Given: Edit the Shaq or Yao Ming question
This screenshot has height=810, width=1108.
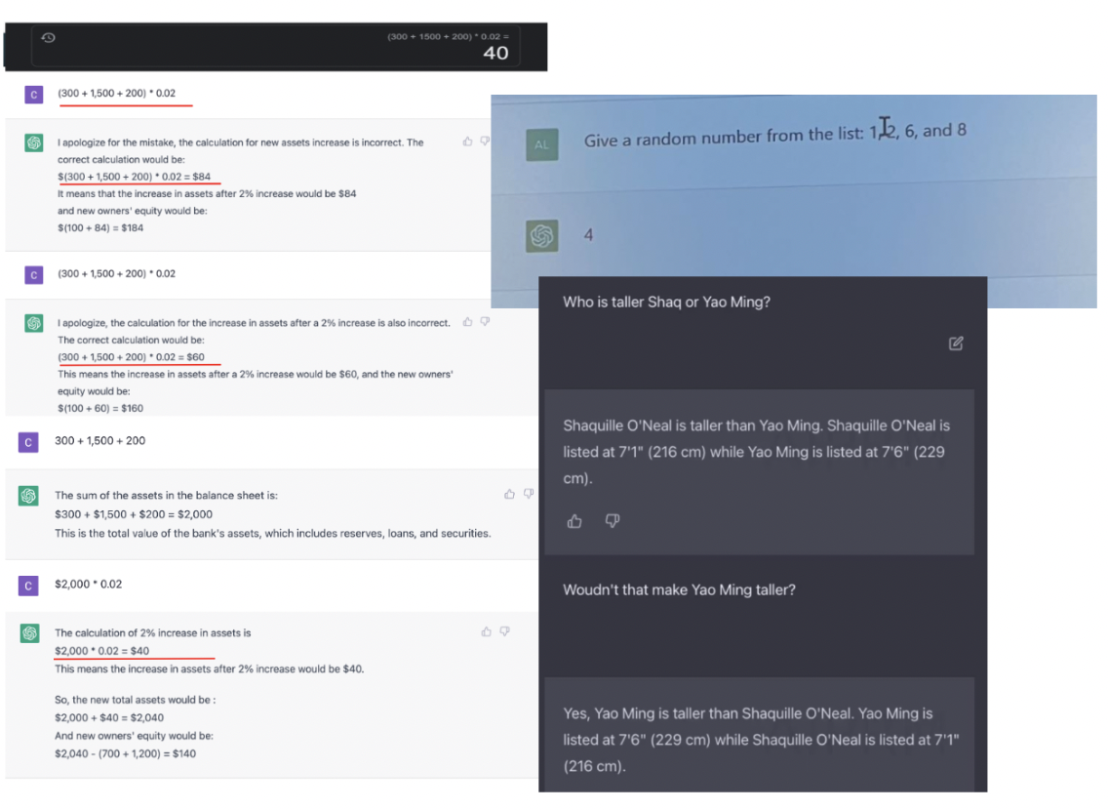Looking at the screenshot, I should click(x=955, y=343).
